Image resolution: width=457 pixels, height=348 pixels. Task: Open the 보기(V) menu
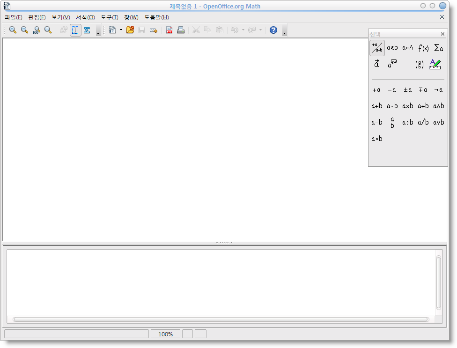click(60, 17)
